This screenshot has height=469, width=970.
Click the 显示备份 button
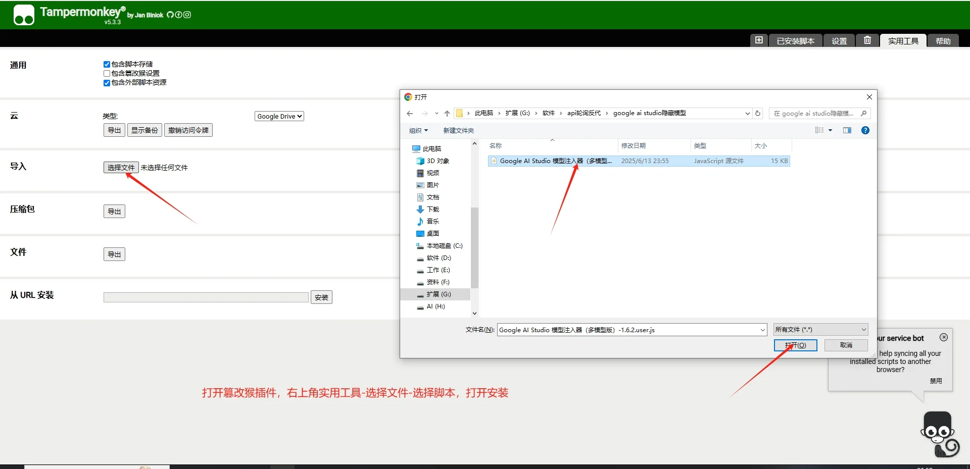[x=144, y=130]
